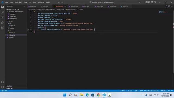The width and height of the screenshot is (174, 98).
Task: Open the Explorer view in activity bar
Action: pyautogui.click(x=2, y=7)
